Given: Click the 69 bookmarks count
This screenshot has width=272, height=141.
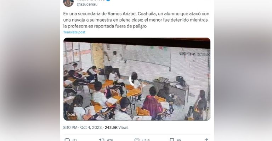Looking at the screenshot, I should [x=178, y=140].
